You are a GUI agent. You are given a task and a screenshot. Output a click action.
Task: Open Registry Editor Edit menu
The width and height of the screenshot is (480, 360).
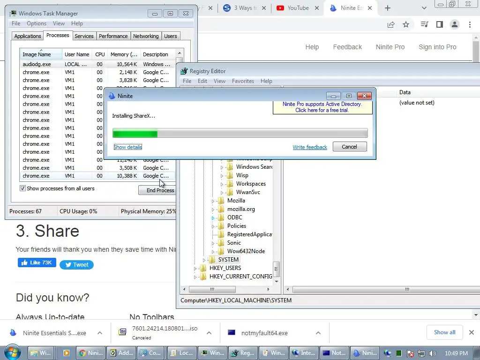(202, 81)
